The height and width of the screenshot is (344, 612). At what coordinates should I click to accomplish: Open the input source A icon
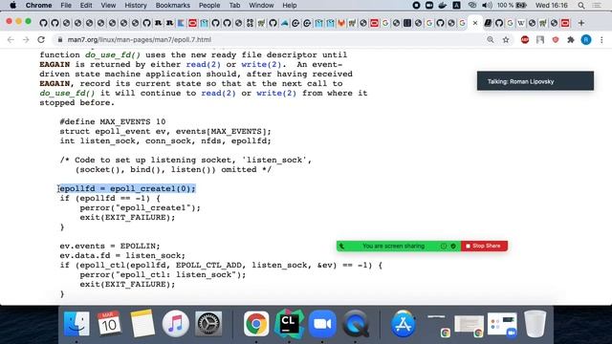[x=456, y=6]
